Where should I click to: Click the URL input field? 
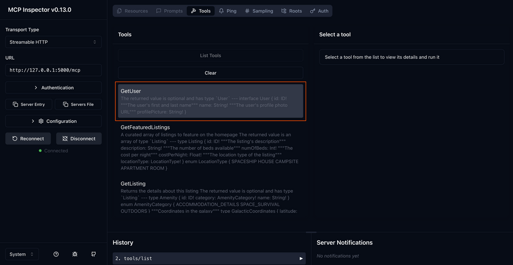(53, 70)
